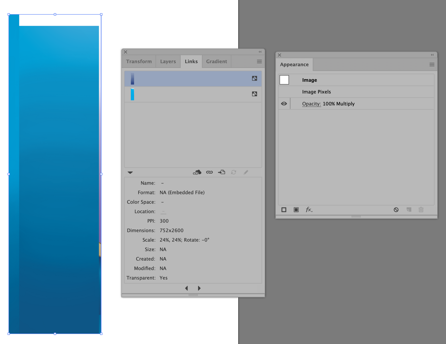Open the underlined Opacity link
Viewport: 446px width, 344px height.
click(311, 103)
